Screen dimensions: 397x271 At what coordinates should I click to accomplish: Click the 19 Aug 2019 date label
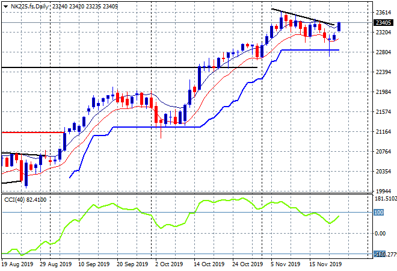click(17, 264)
